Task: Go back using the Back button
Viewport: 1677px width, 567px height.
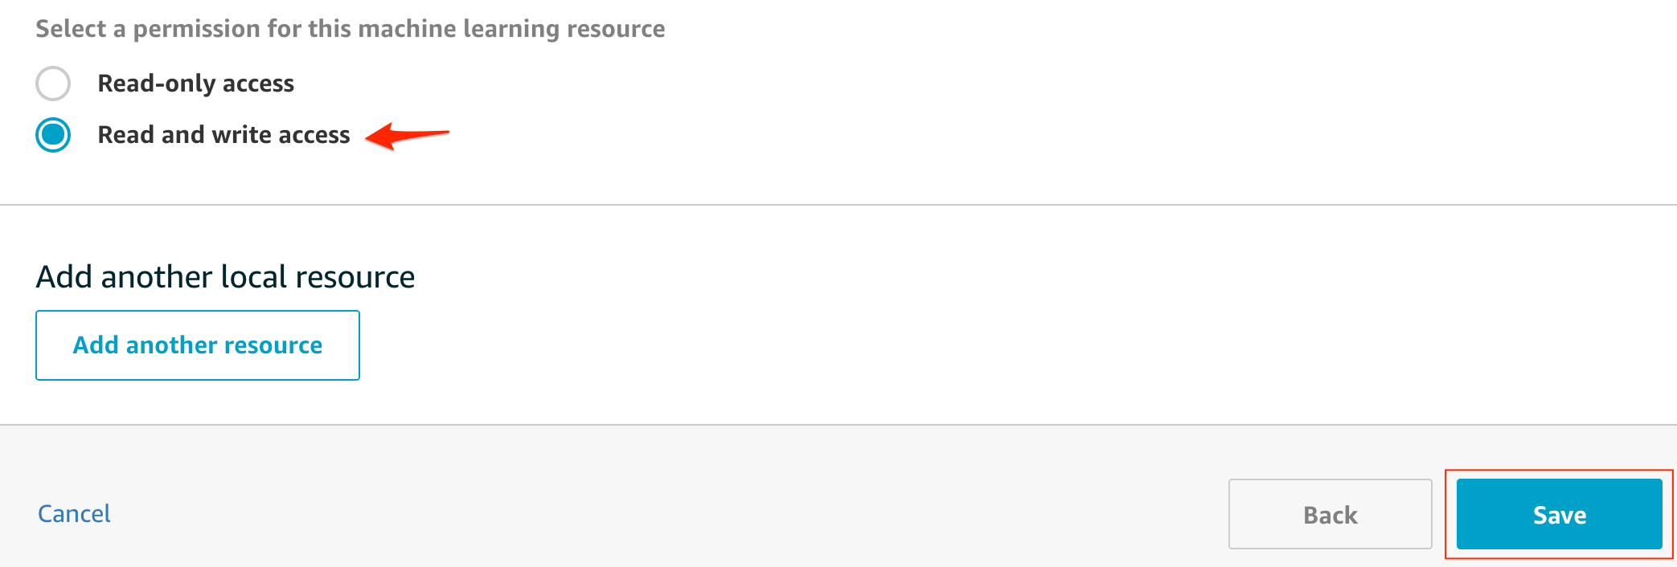Action: (1330, 514)
